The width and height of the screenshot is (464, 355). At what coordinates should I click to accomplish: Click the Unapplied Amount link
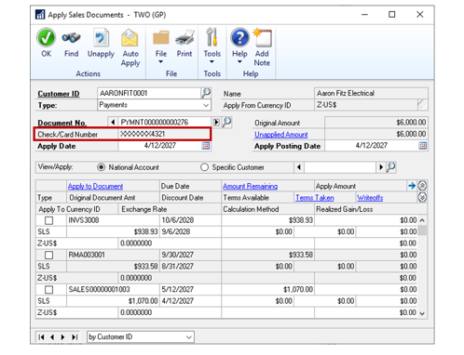[x=281, y=135]
